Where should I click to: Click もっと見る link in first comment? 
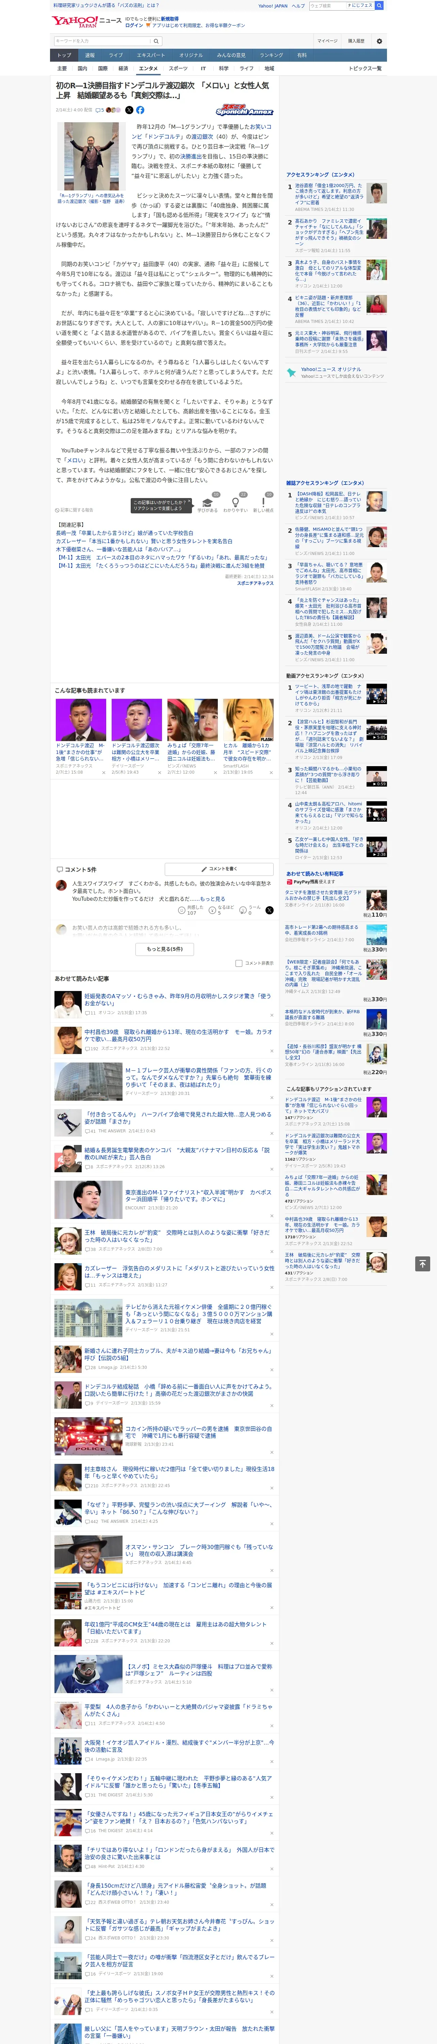[x=213, y=900]
